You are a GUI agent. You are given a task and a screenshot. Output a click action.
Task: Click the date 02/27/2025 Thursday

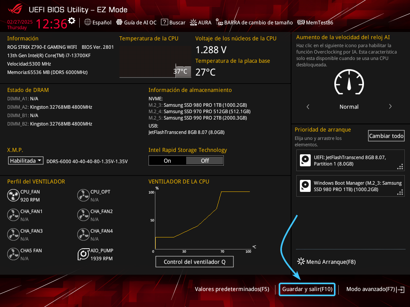pos(20,24)
